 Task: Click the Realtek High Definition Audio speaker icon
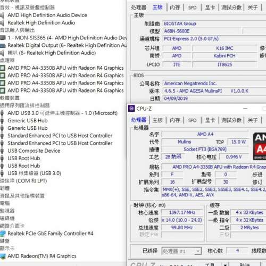point(2,23)
